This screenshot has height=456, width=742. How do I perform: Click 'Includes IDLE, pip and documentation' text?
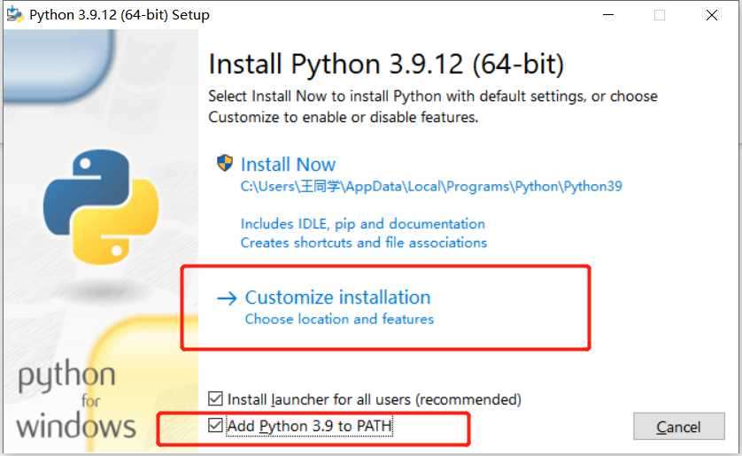[x=362, y=224]
